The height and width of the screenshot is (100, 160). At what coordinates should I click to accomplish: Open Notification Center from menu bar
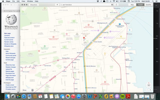[156, 1]
